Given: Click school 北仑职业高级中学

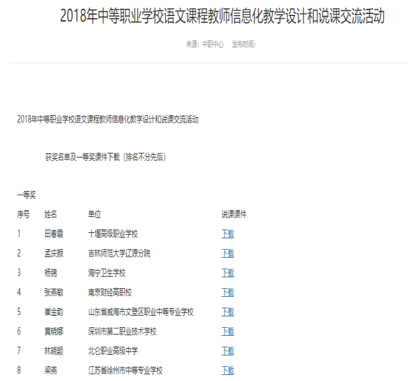Looking at the screenshot, I should click(113, 351).
